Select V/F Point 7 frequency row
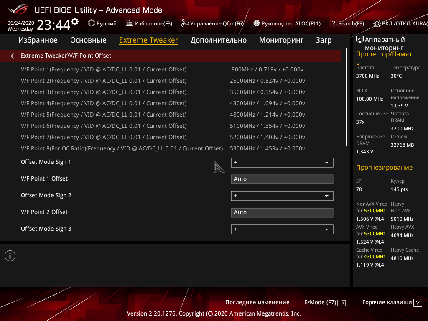This screenshot has height=321, width=428. click(171, 137)
